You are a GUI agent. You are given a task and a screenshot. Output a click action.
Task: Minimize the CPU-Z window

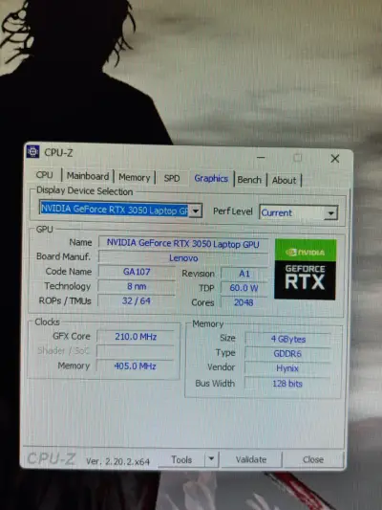point(261,158)
